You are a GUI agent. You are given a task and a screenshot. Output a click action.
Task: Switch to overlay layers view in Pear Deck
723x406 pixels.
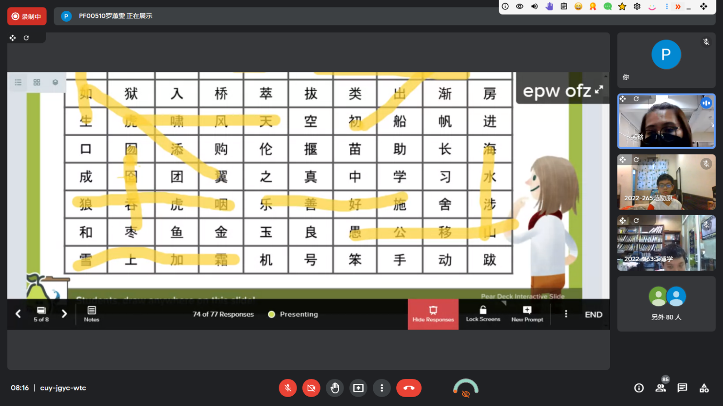tap(55, 82)
